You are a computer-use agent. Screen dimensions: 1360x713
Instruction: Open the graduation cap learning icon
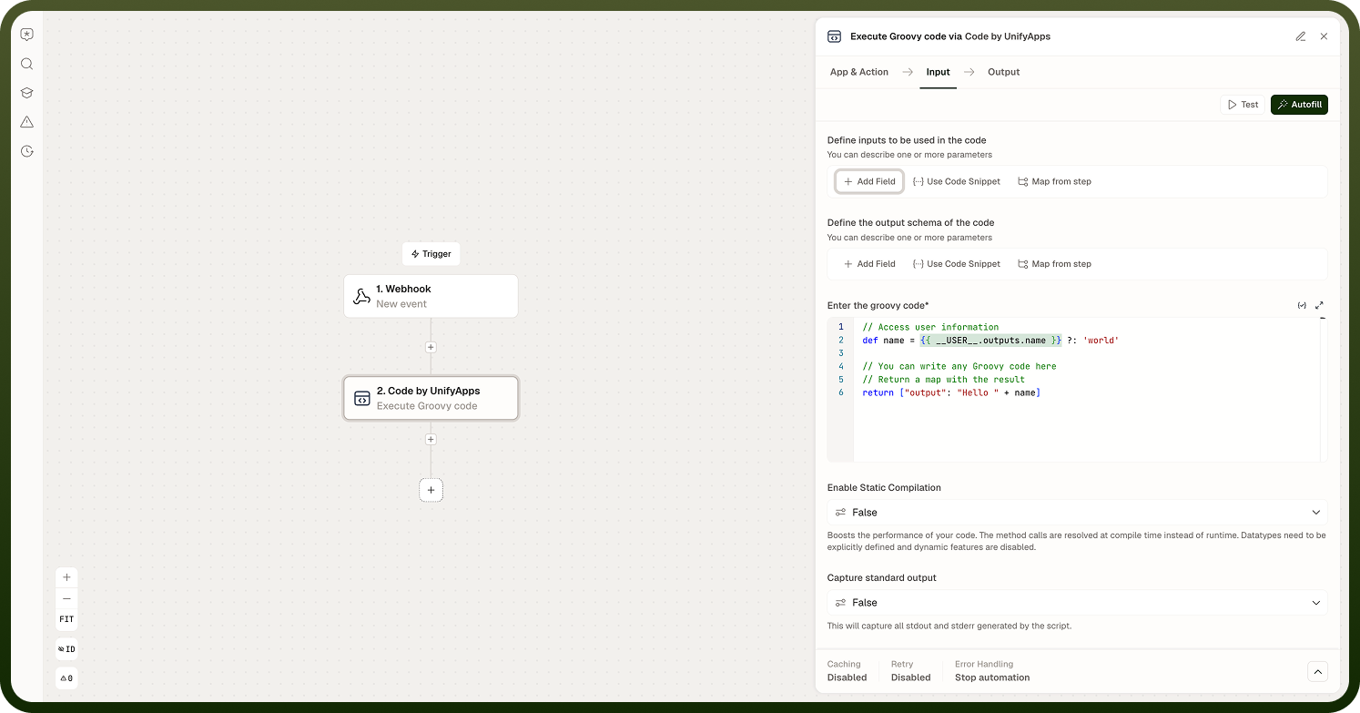(27, 93)
